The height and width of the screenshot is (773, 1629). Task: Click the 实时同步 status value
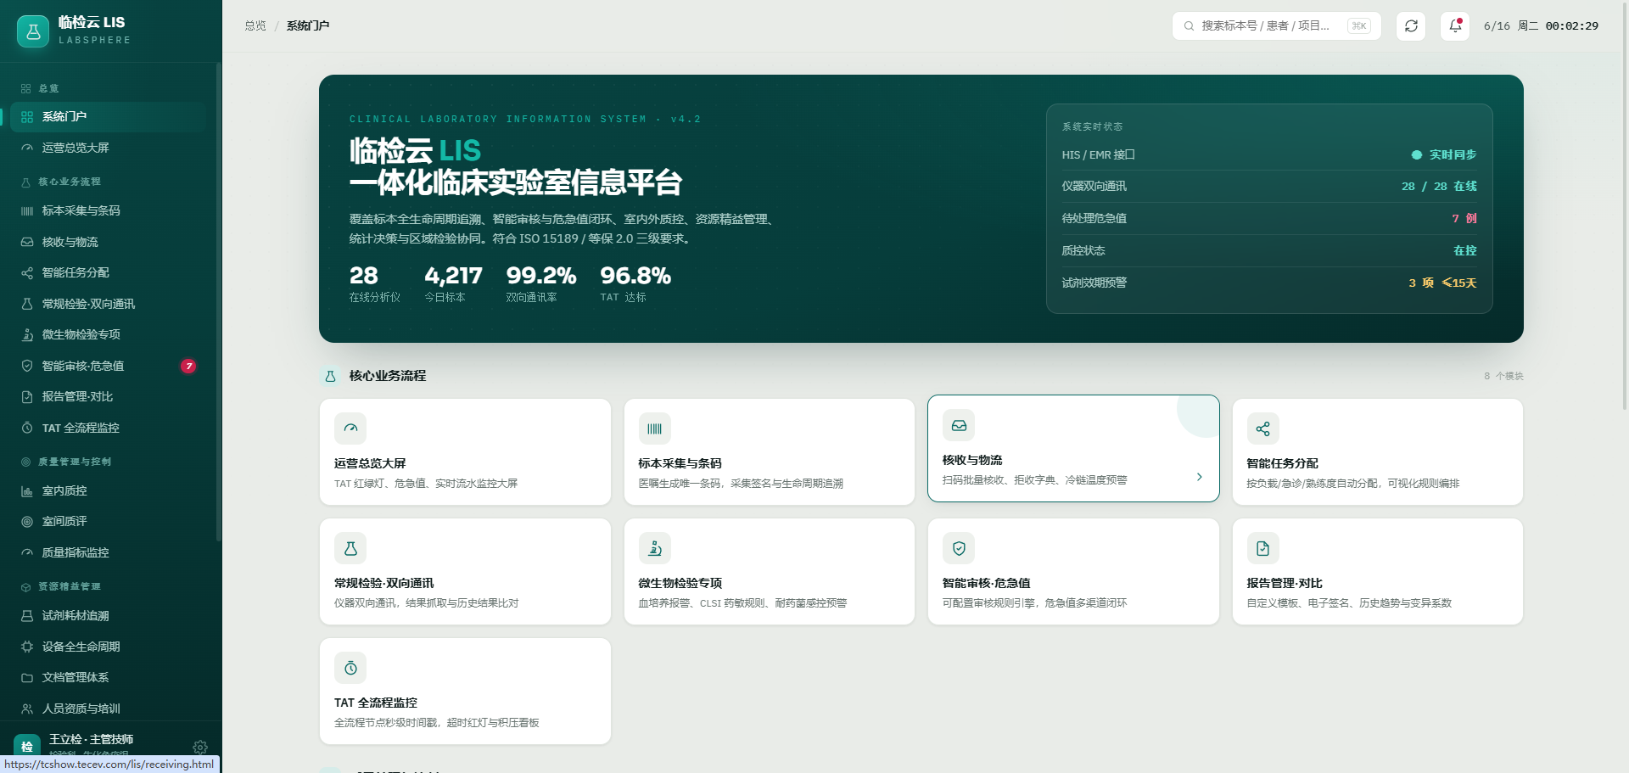(1444, 154)
